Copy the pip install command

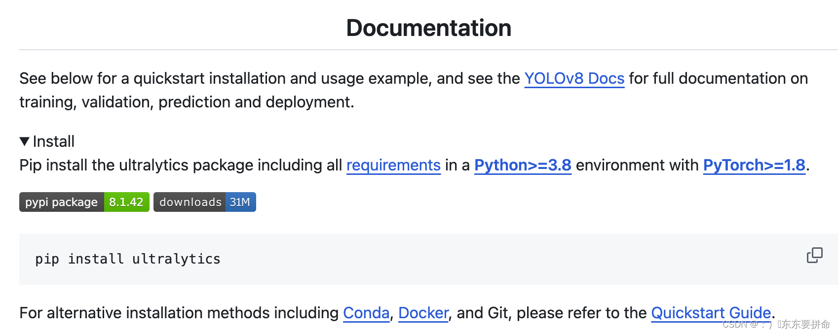click(814, 255)
